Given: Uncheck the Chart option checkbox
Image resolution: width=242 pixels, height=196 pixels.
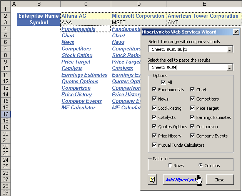Looking at the screenshot, I should (192, 90).
